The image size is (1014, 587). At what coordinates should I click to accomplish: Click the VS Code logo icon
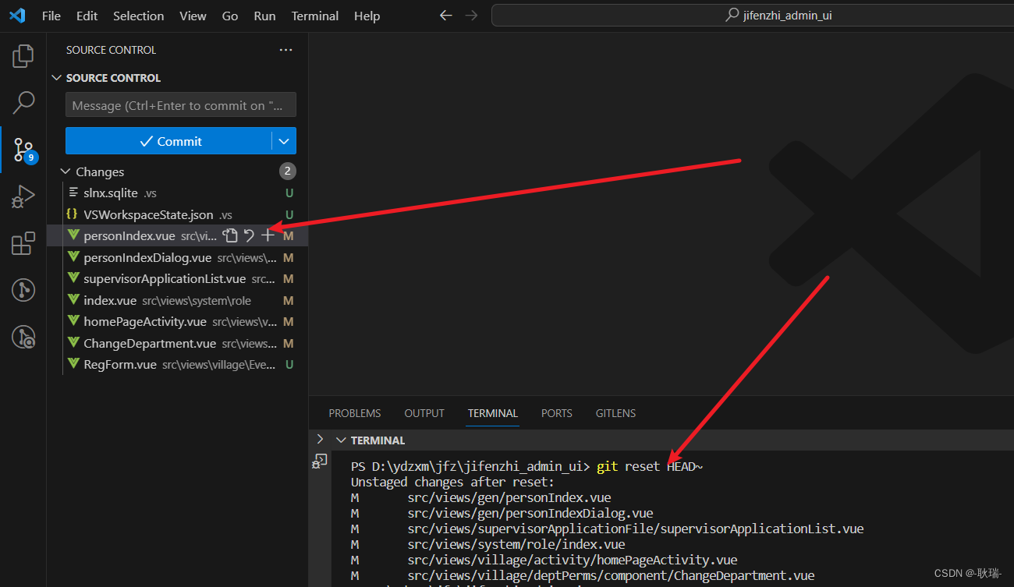pos(17,16)
